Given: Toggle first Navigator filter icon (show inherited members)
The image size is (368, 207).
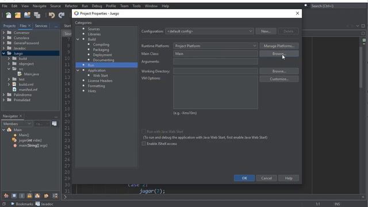Looking at the screenshot, I should click(x=6, y=195).
